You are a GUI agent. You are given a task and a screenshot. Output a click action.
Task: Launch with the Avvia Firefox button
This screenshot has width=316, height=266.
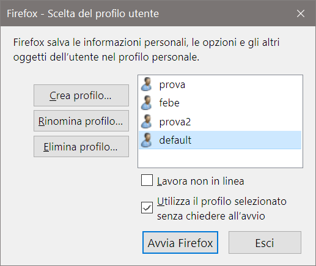click(180, 243)
